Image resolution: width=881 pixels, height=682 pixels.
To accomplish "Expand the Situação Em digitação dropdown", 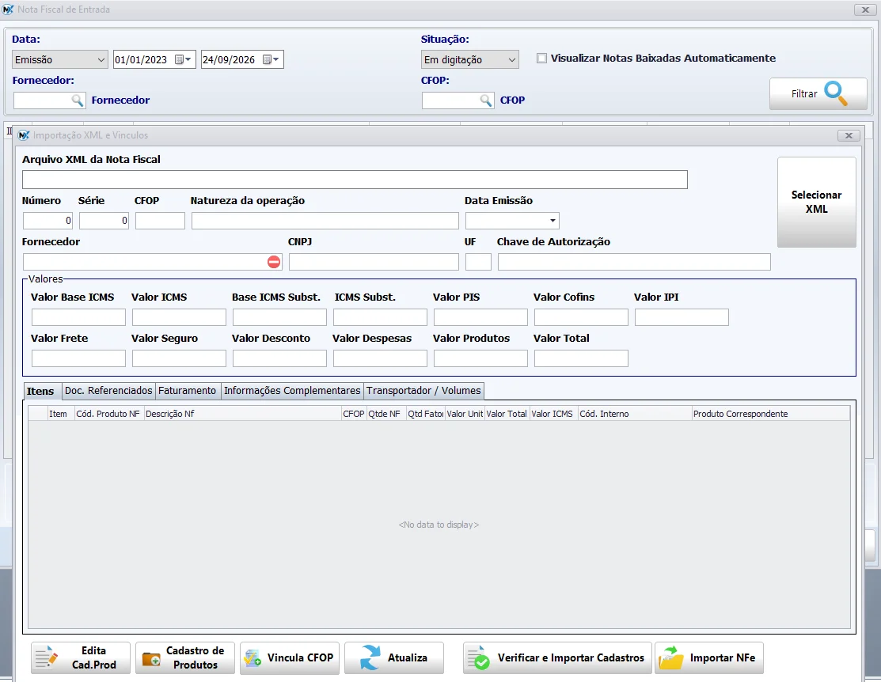I will click(512, 59).
